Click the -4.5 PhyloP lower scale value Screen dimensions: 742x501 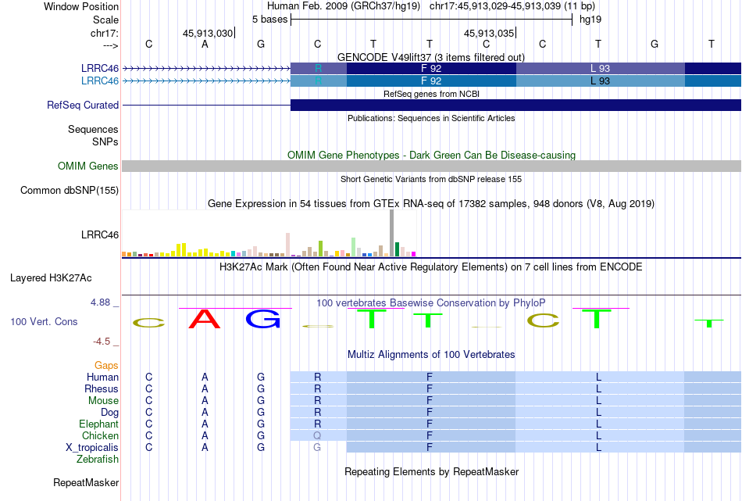click(102, 342)
